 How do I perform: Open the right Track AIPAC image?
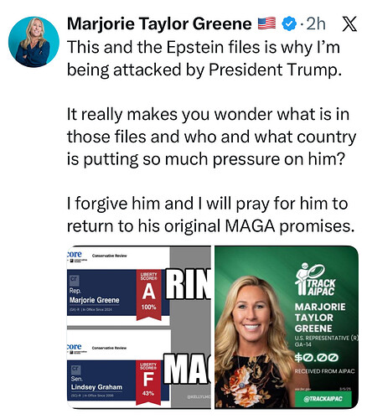pyautogui.click(x=287, y=327)
